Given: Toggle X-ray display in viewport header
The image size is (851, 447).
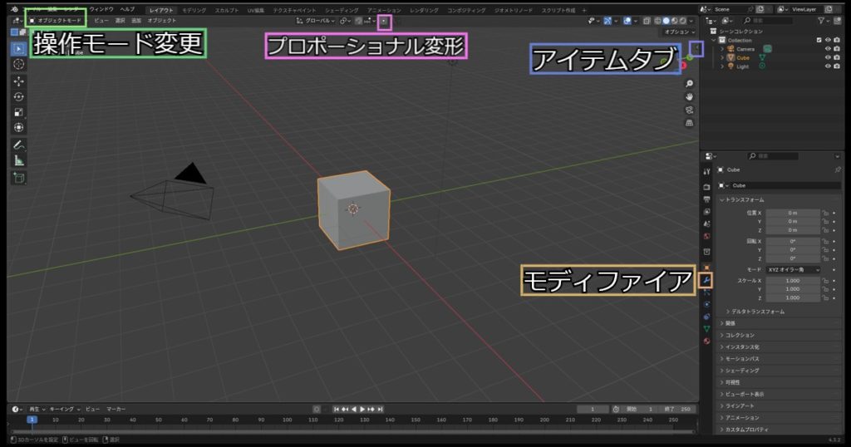Looking at the screenshot, I should coord(647,21).
